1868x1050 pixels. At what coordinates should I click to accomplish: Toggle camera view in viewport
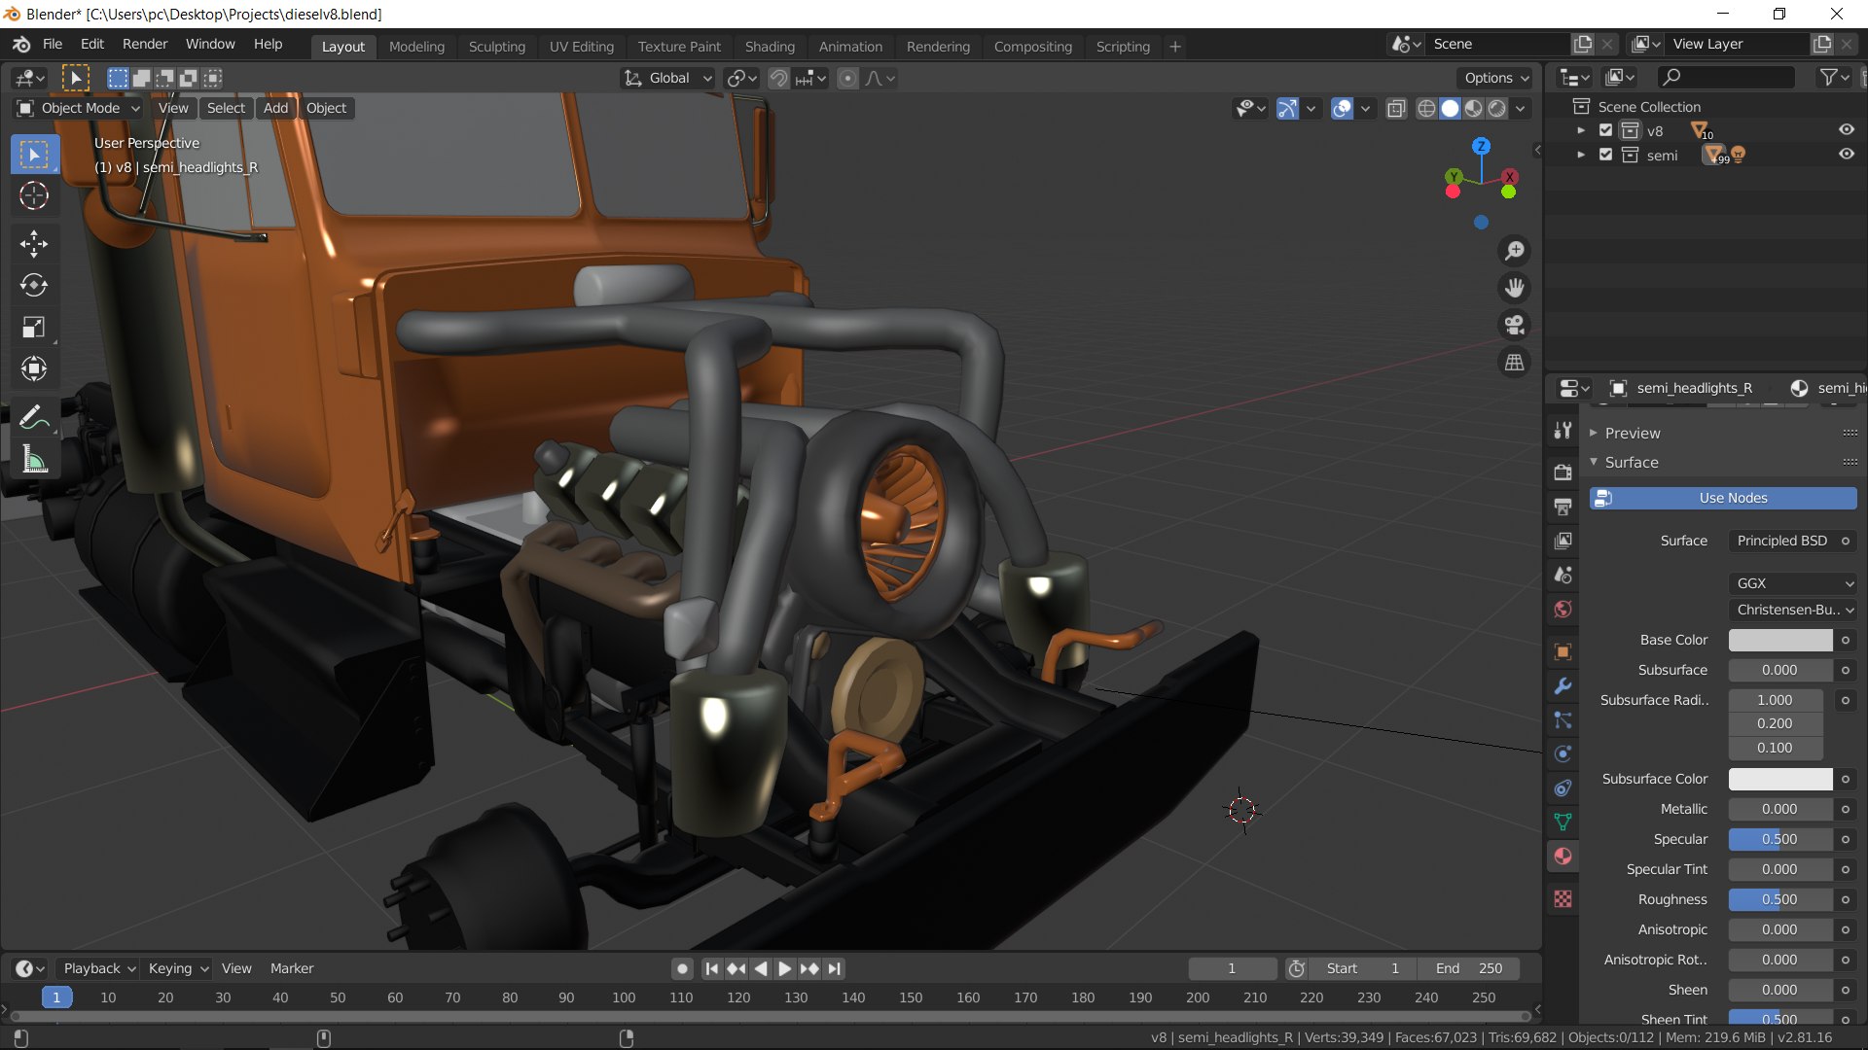1514,326
